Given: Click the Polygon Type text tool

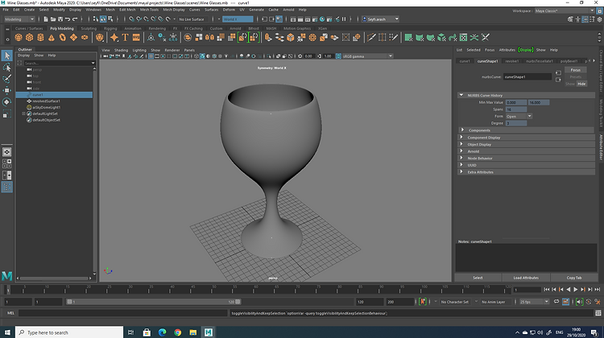Looking at the screenshot, I should pos(125,37).
